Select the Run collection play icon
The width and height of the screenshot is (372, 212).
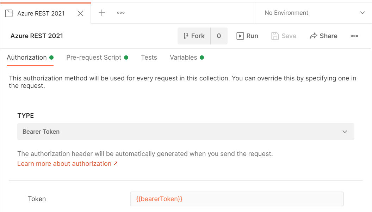click(241, 36)
